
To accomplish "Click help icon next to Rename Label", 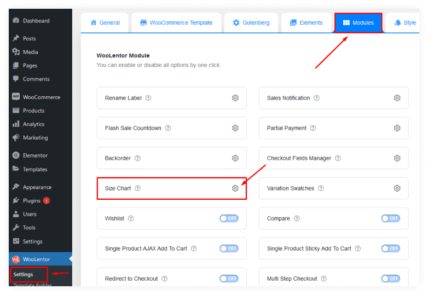I will [148, 98].
